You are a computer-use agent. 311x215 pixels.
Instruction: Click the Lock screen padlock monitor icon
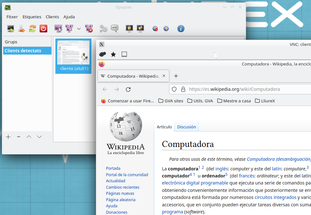click(x=129, y=29)
